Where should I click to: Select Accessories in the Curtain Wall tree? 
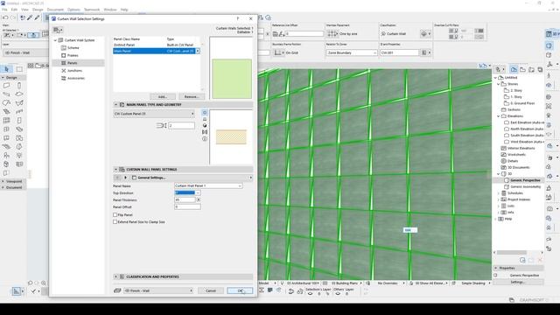tap(76, 78)
